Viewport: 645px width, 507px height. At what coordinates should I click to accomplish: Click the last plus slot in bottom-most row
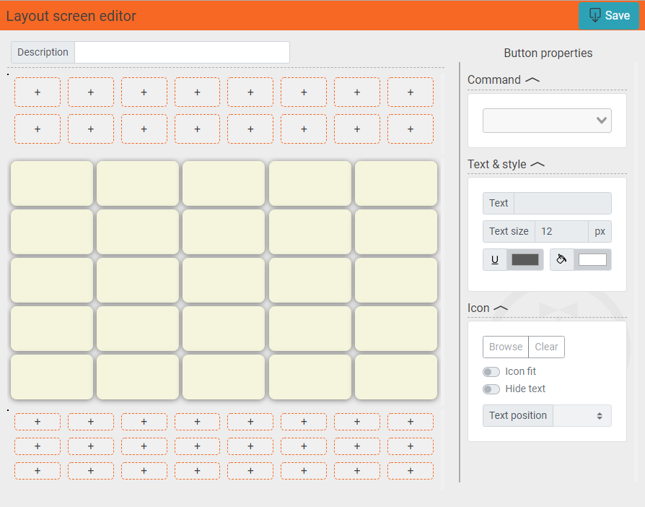pos(410,471)
